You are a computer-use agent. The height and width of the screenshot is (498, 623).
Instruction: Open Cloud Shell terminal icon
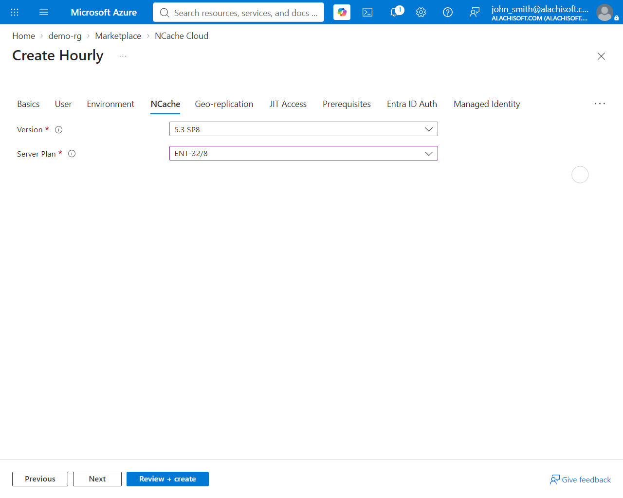(367, 12)
